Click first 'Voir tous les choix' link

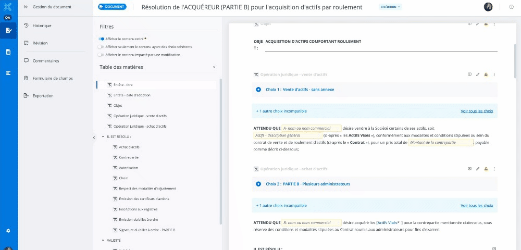476,111
